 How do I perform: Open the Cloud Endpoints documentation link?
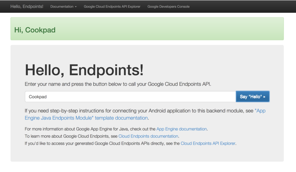[x=148, y=136]
